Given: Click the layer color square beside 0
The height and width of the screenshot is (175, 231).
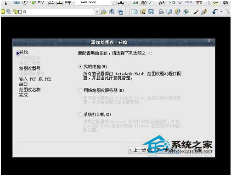Looking at the screenshot, I should pos(20,12).
